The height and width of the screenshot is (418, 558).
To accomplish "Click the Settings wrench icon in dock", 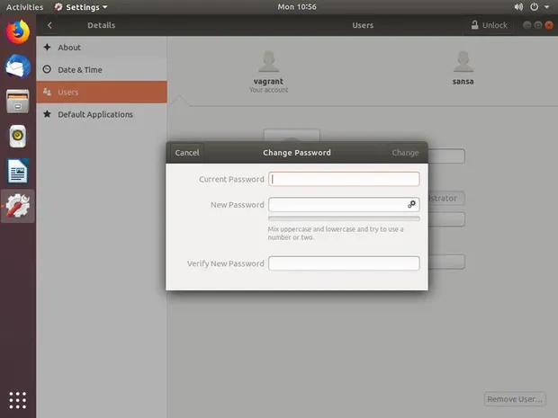I will pyautogui.click(x=17, y=206).
